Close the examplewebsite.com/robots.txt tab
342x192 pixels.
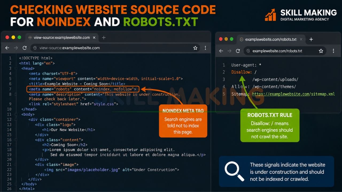click(301, 39)
